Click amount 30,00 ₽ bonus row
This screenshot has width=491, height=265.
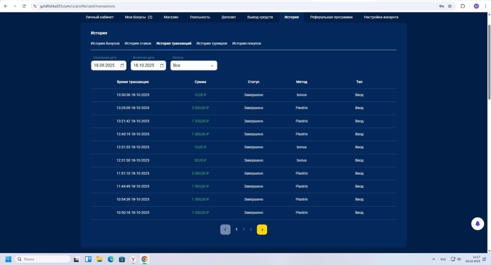[200, 160]
